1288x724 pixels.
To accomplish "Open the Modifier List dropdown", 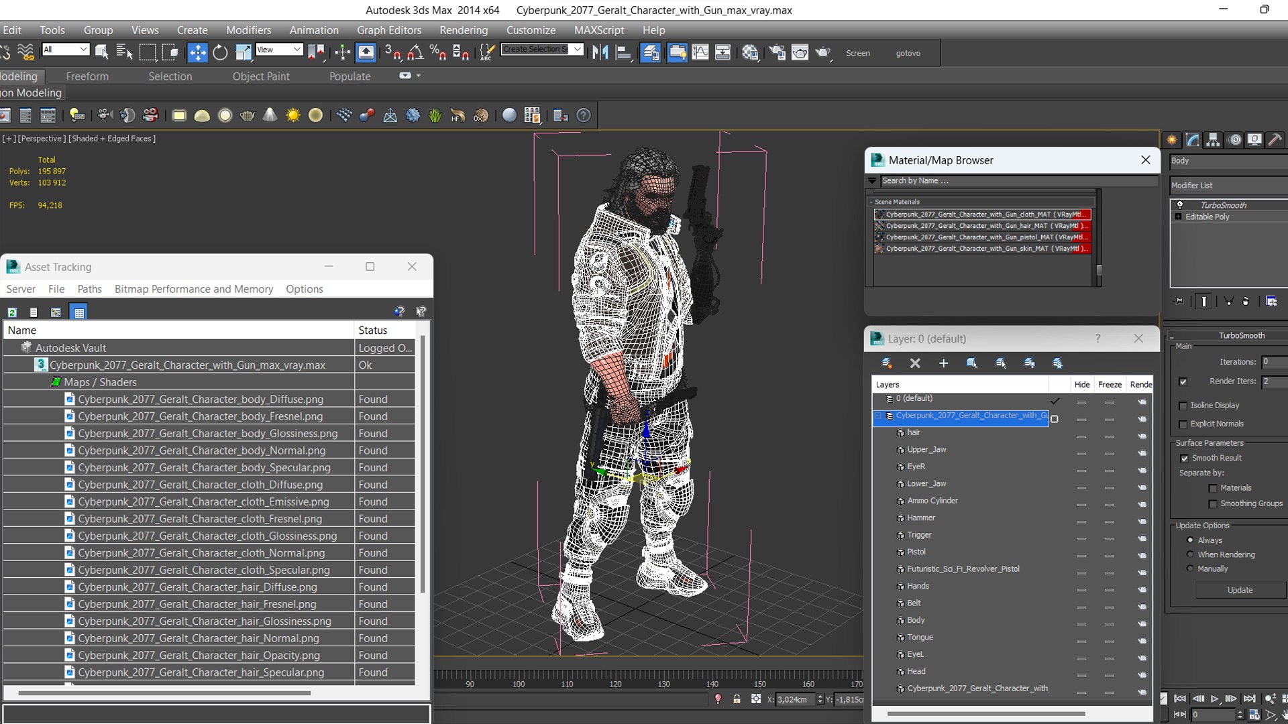I will coord(1228,185).
